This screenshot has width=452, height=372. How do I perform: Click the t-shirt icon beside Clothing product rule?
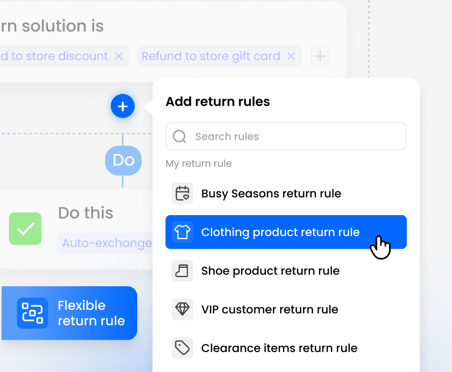point(182,232)
